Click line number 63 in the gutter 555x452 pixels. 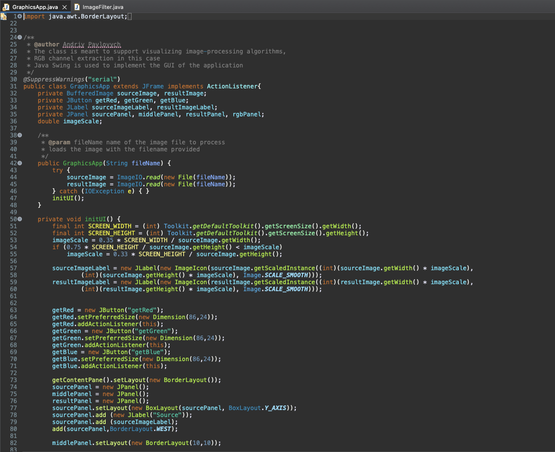[x=13, y=310]
